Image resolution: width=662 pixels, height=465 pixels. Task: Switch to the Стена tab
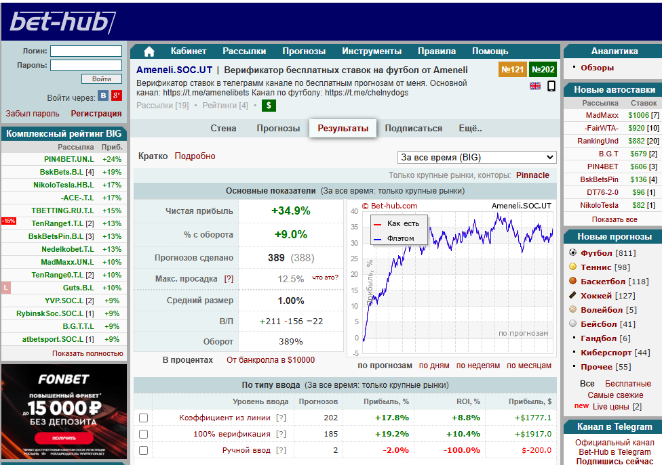(223, 128)
